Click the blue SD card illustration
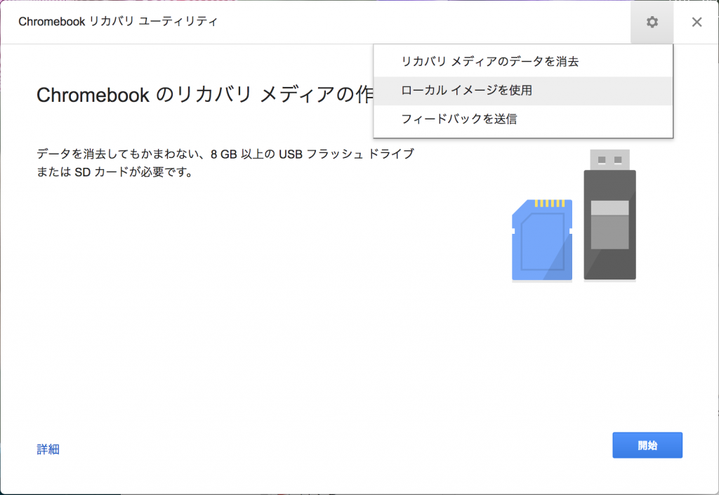 (542, 239)
